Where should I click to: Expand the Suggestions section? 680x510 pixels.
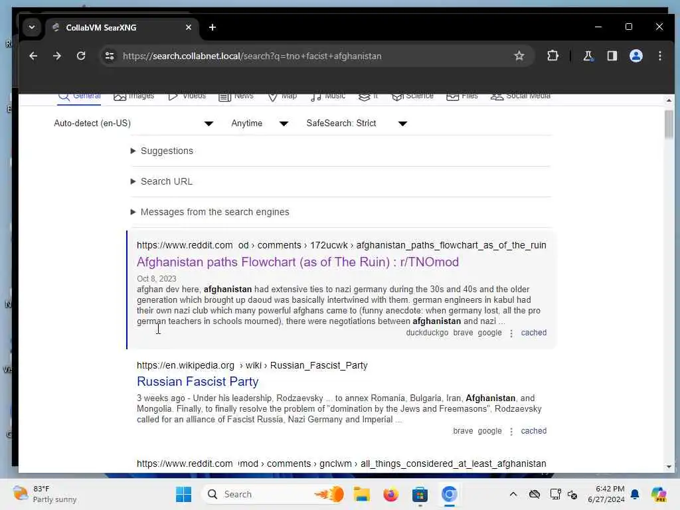click(x=162, y=151)
